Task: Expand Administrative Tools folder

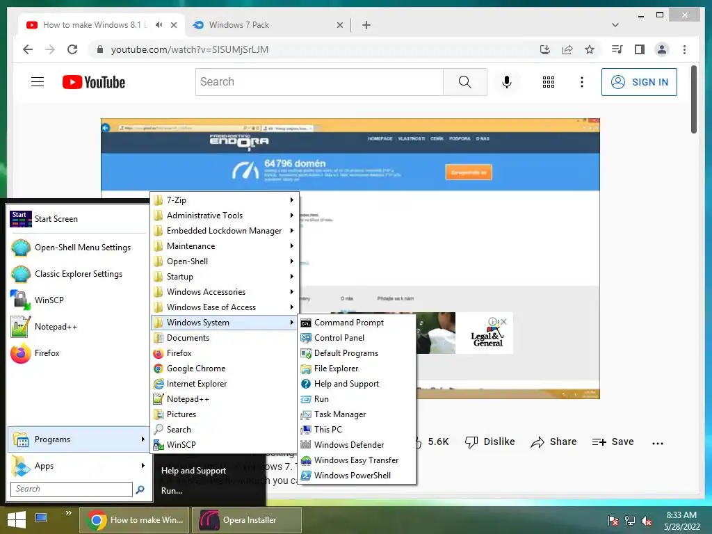Action: coord(224,216)
